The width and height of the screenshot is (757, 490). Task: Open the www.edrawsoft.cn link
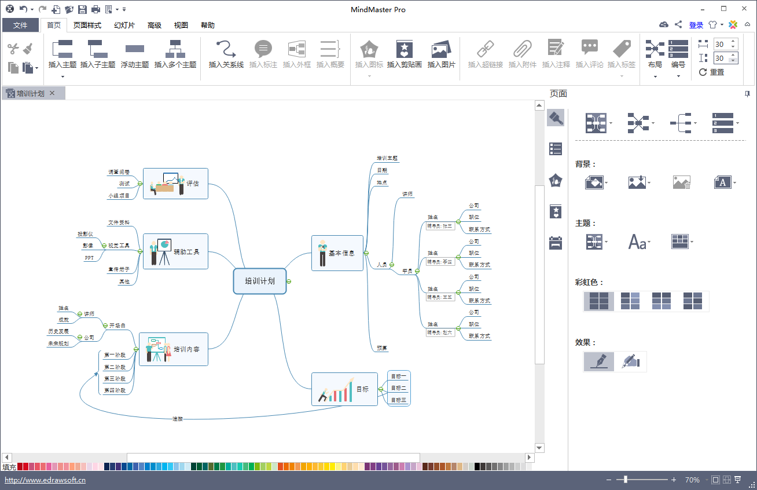(45, 480)
